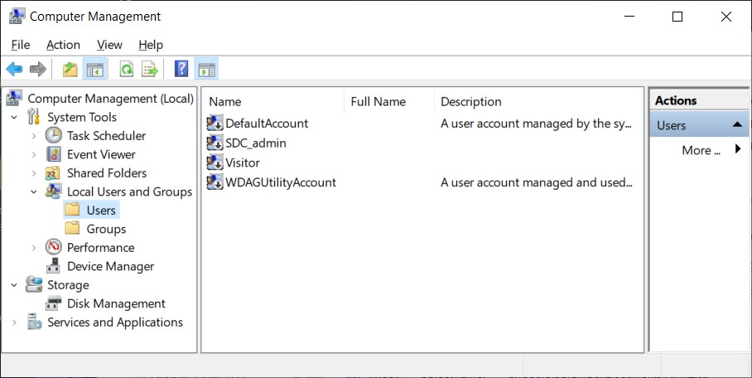Expand the Task Scheduler tree node
The height and width of the screenshot is (378, 752).
[34, 136]
